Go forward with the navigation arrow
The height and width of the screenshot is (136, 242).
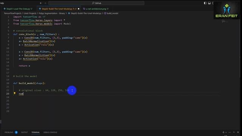coord(45,3)
